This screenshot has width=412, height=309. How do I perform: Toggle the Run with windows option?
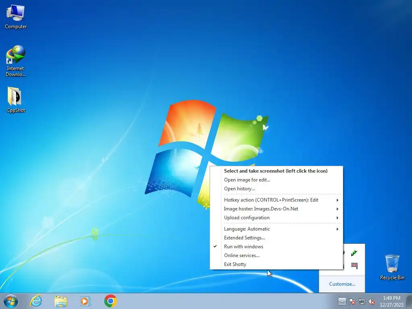276,247
